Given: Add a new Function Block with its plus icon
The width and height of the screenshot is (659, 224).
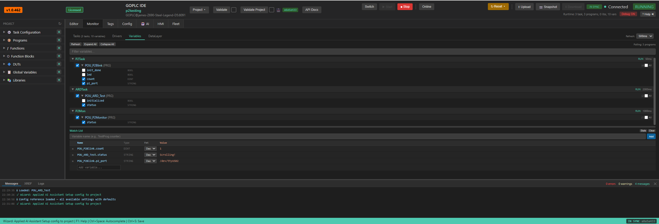Looking at the screenshot, I should (x=59, y=56).
